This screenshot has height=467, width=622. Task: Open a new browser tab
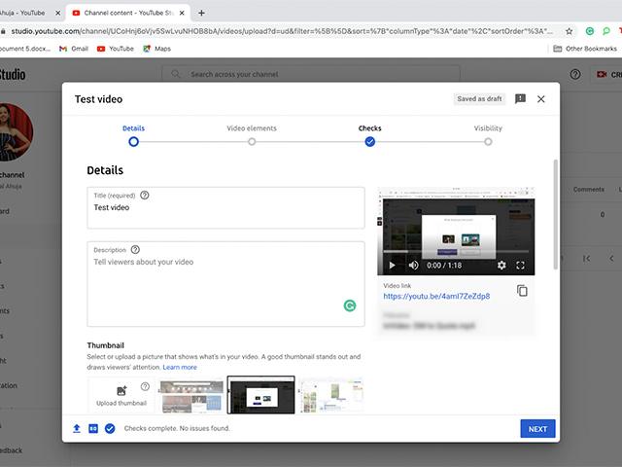[x=201, y=13]
